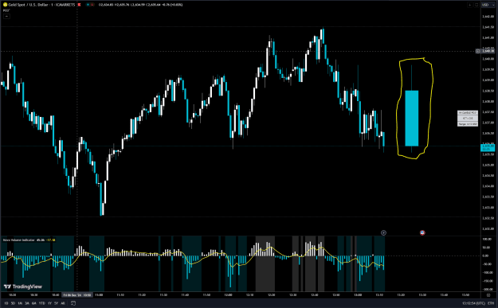This screenshot has height=308, width=498.
Task: Open the timezone clock 13:12:54 (UTC)
Action: [x=473, y=303]
